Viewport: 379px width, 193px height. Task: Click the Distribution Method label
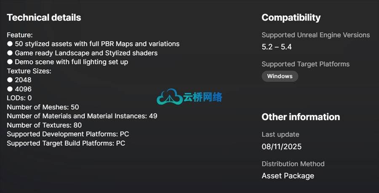pos(293,164)
